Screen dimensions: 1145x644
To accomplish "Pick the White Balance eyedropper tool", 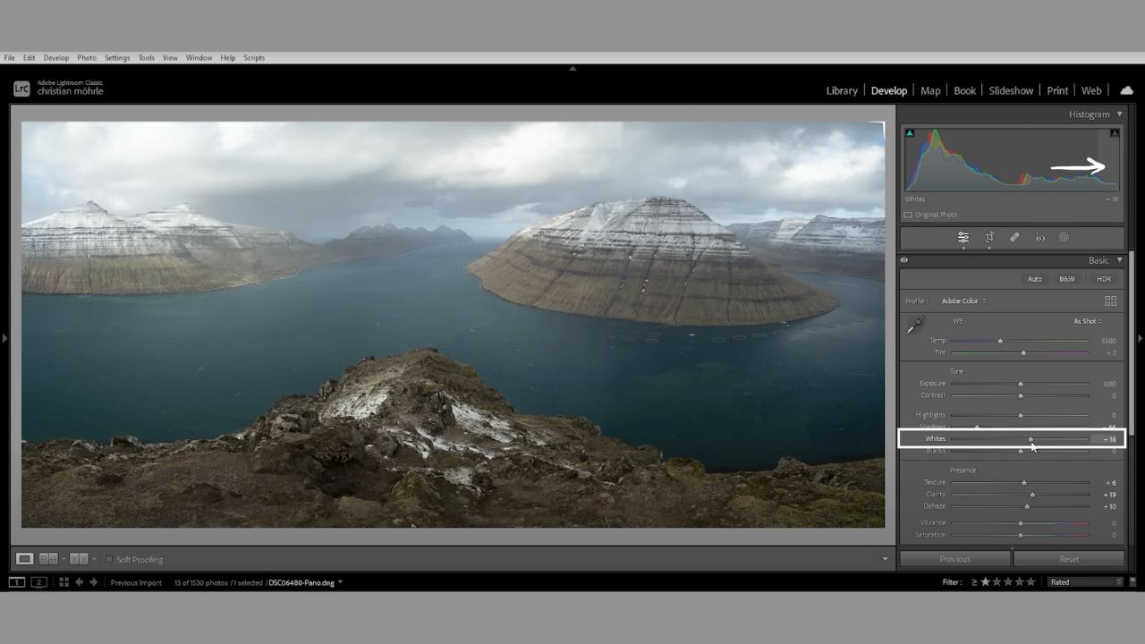I will pos(914,327).
